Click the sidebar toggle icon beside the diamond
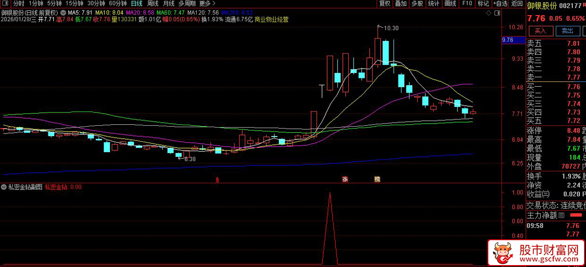Image resolution: width=586 pixels, height=267 pixels. pyautogui.click(x=496, y=13)
